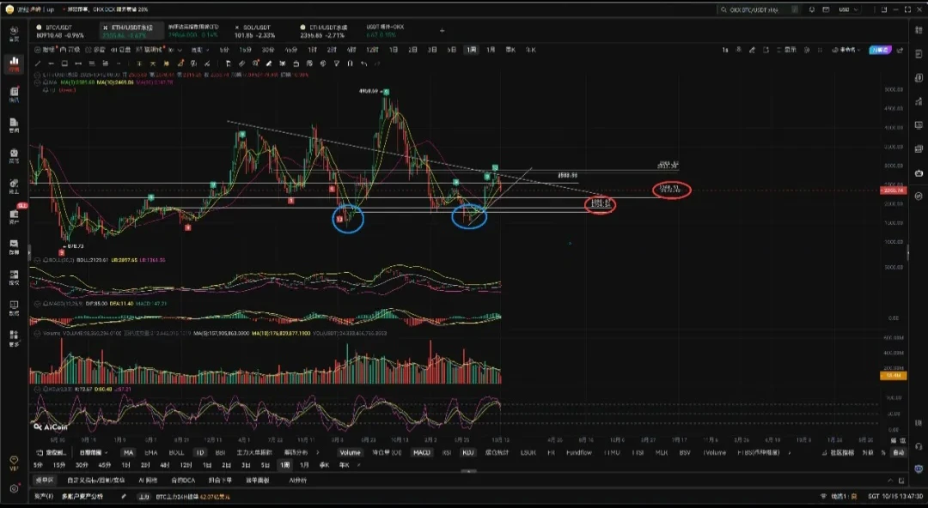Click the AI解读 button
Image resolution: width=928 pixels, height=508 pixels.
[880, 51]
